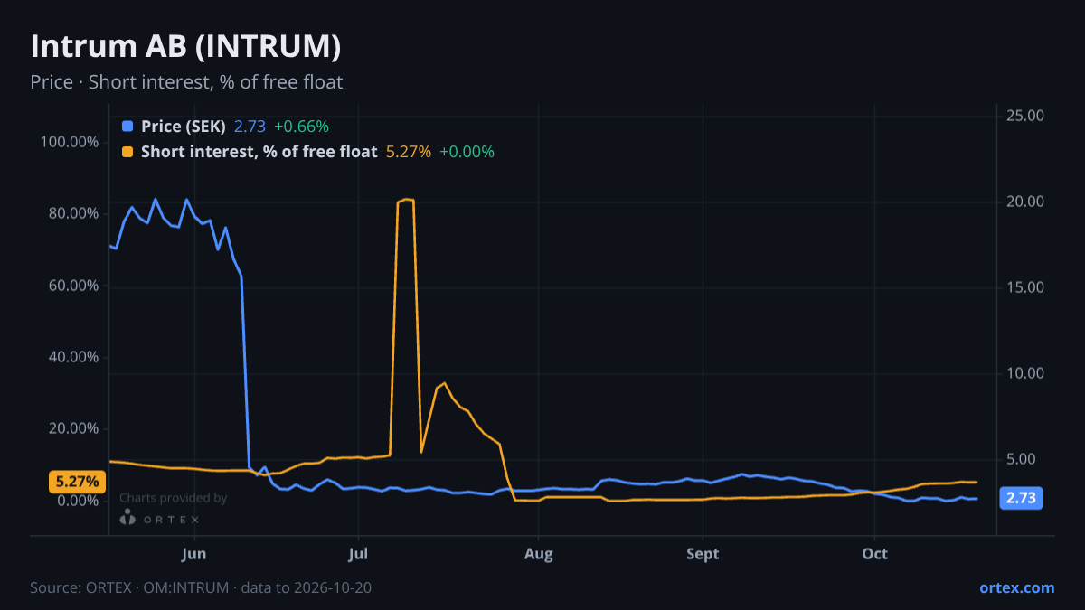Screen dimensions: 1085x610
Task: Click the 15.00 right axis label
Action: [x=1024, y=287]
